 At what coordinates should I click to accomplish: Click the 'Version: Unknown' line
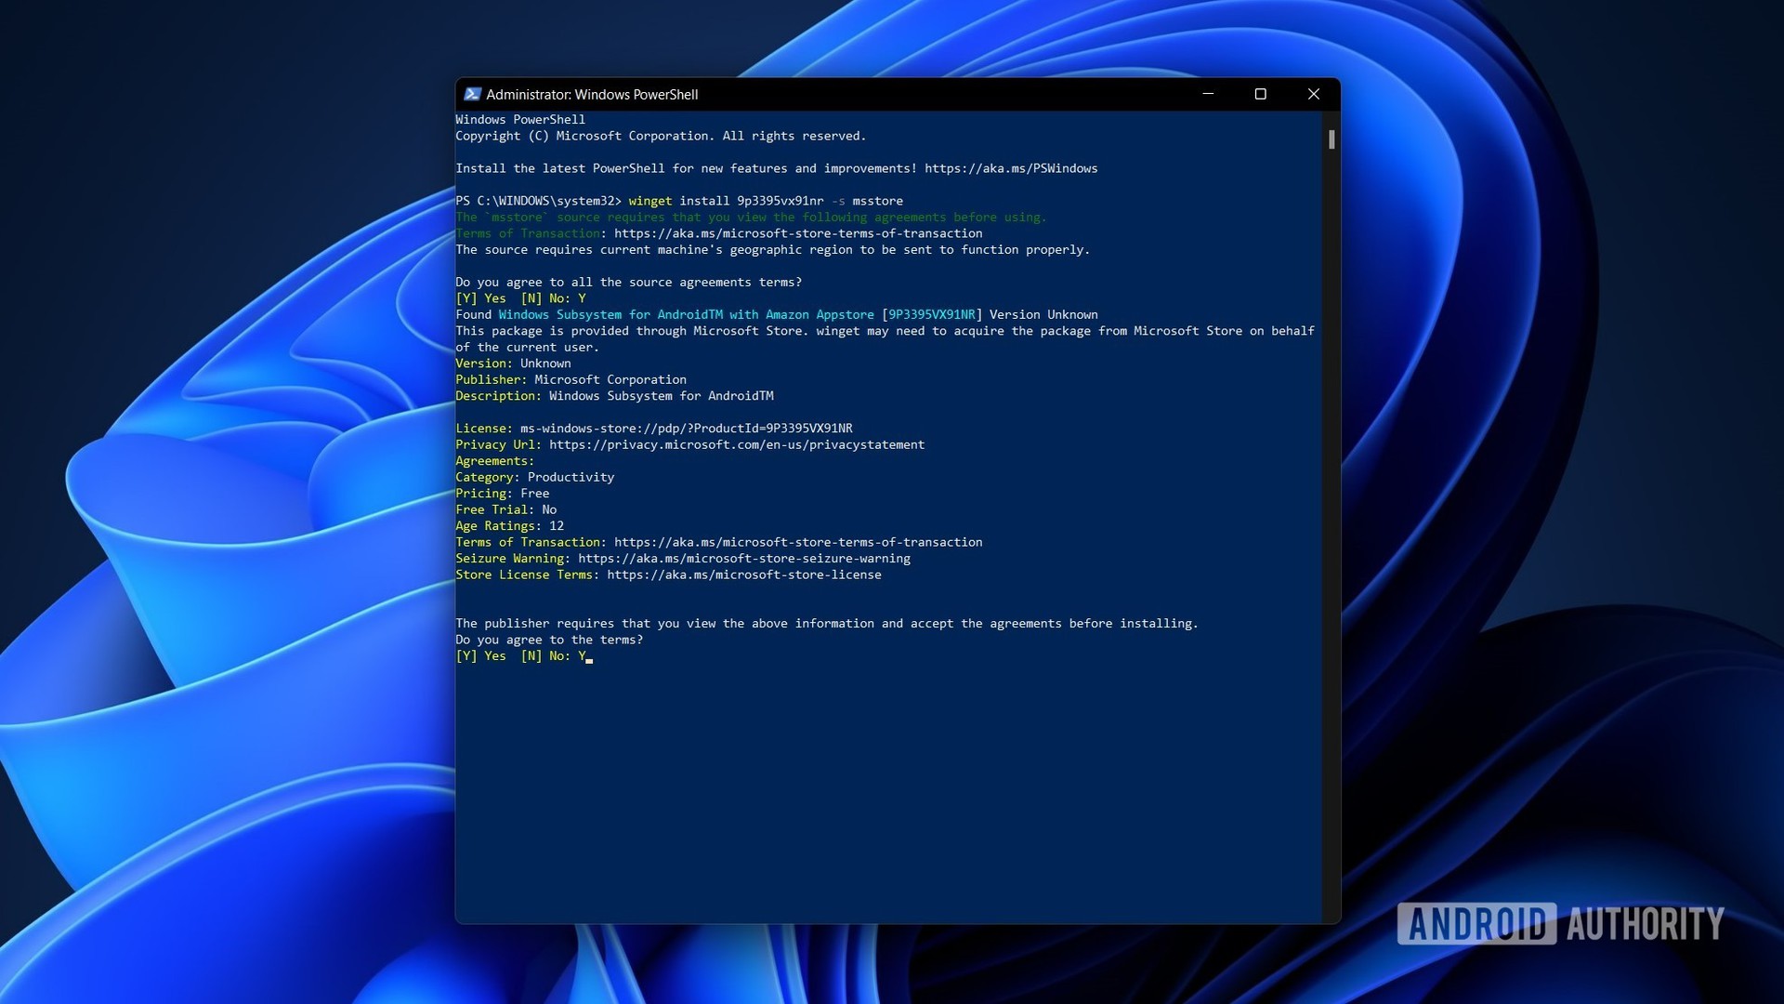(x=514, y=363)
